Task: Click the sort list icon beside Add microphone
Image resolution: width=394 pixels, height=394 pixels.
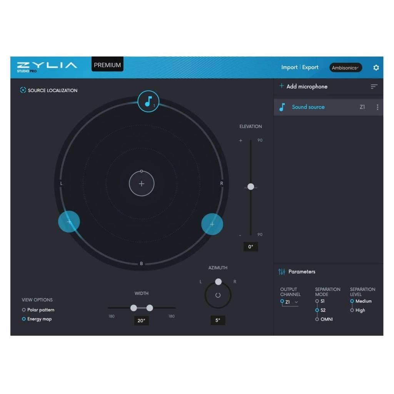Action: coord(374,87)
